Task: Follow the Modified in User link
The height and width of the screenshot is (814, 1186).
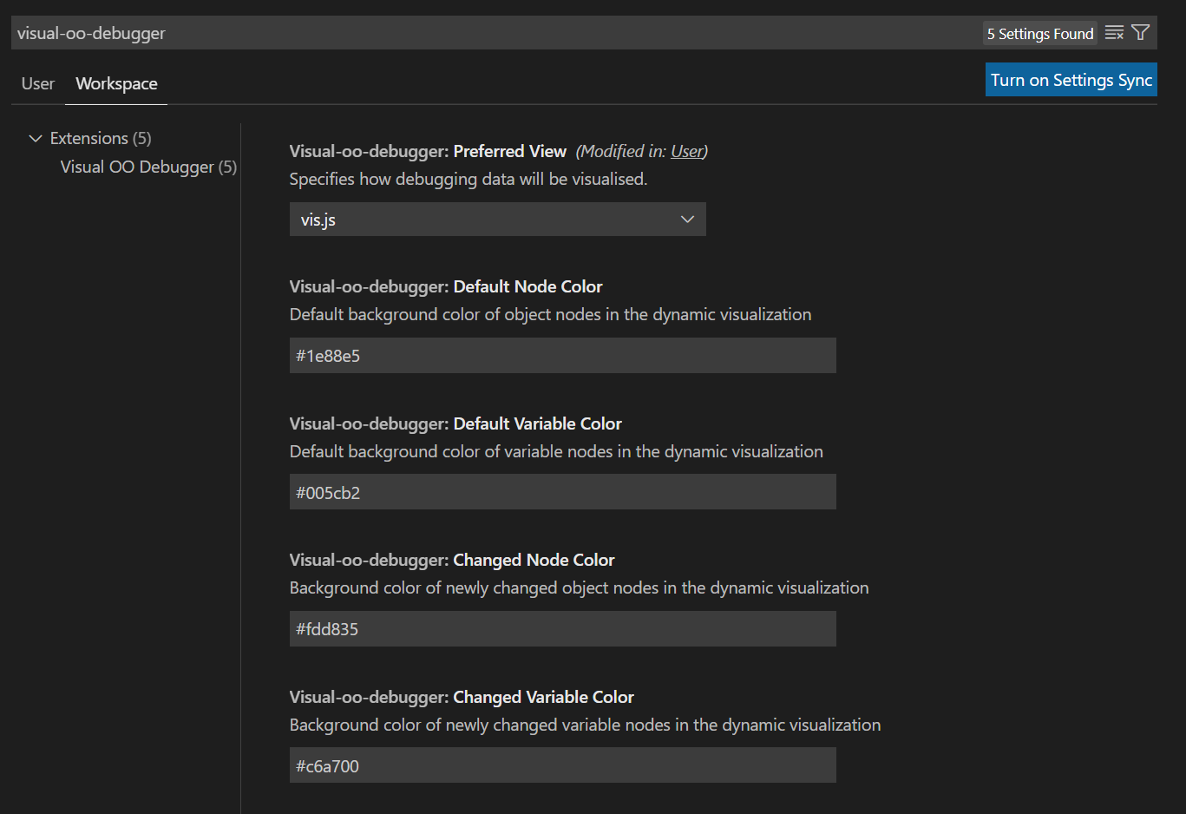Action: point(687,151)
